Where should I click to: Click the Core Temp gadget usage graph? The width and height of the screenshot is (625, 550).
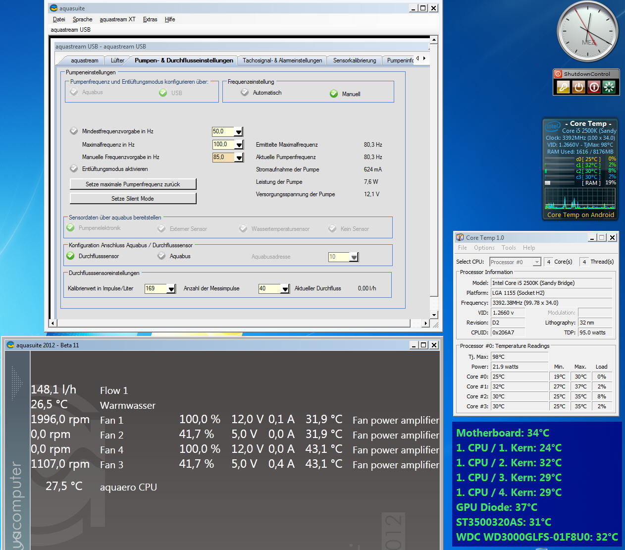580,199
